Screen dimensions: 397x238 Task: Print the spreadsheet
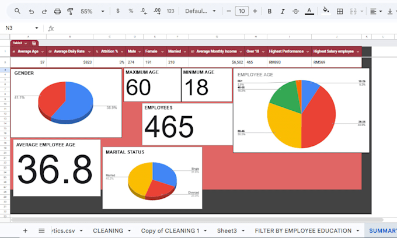point(57,12)
